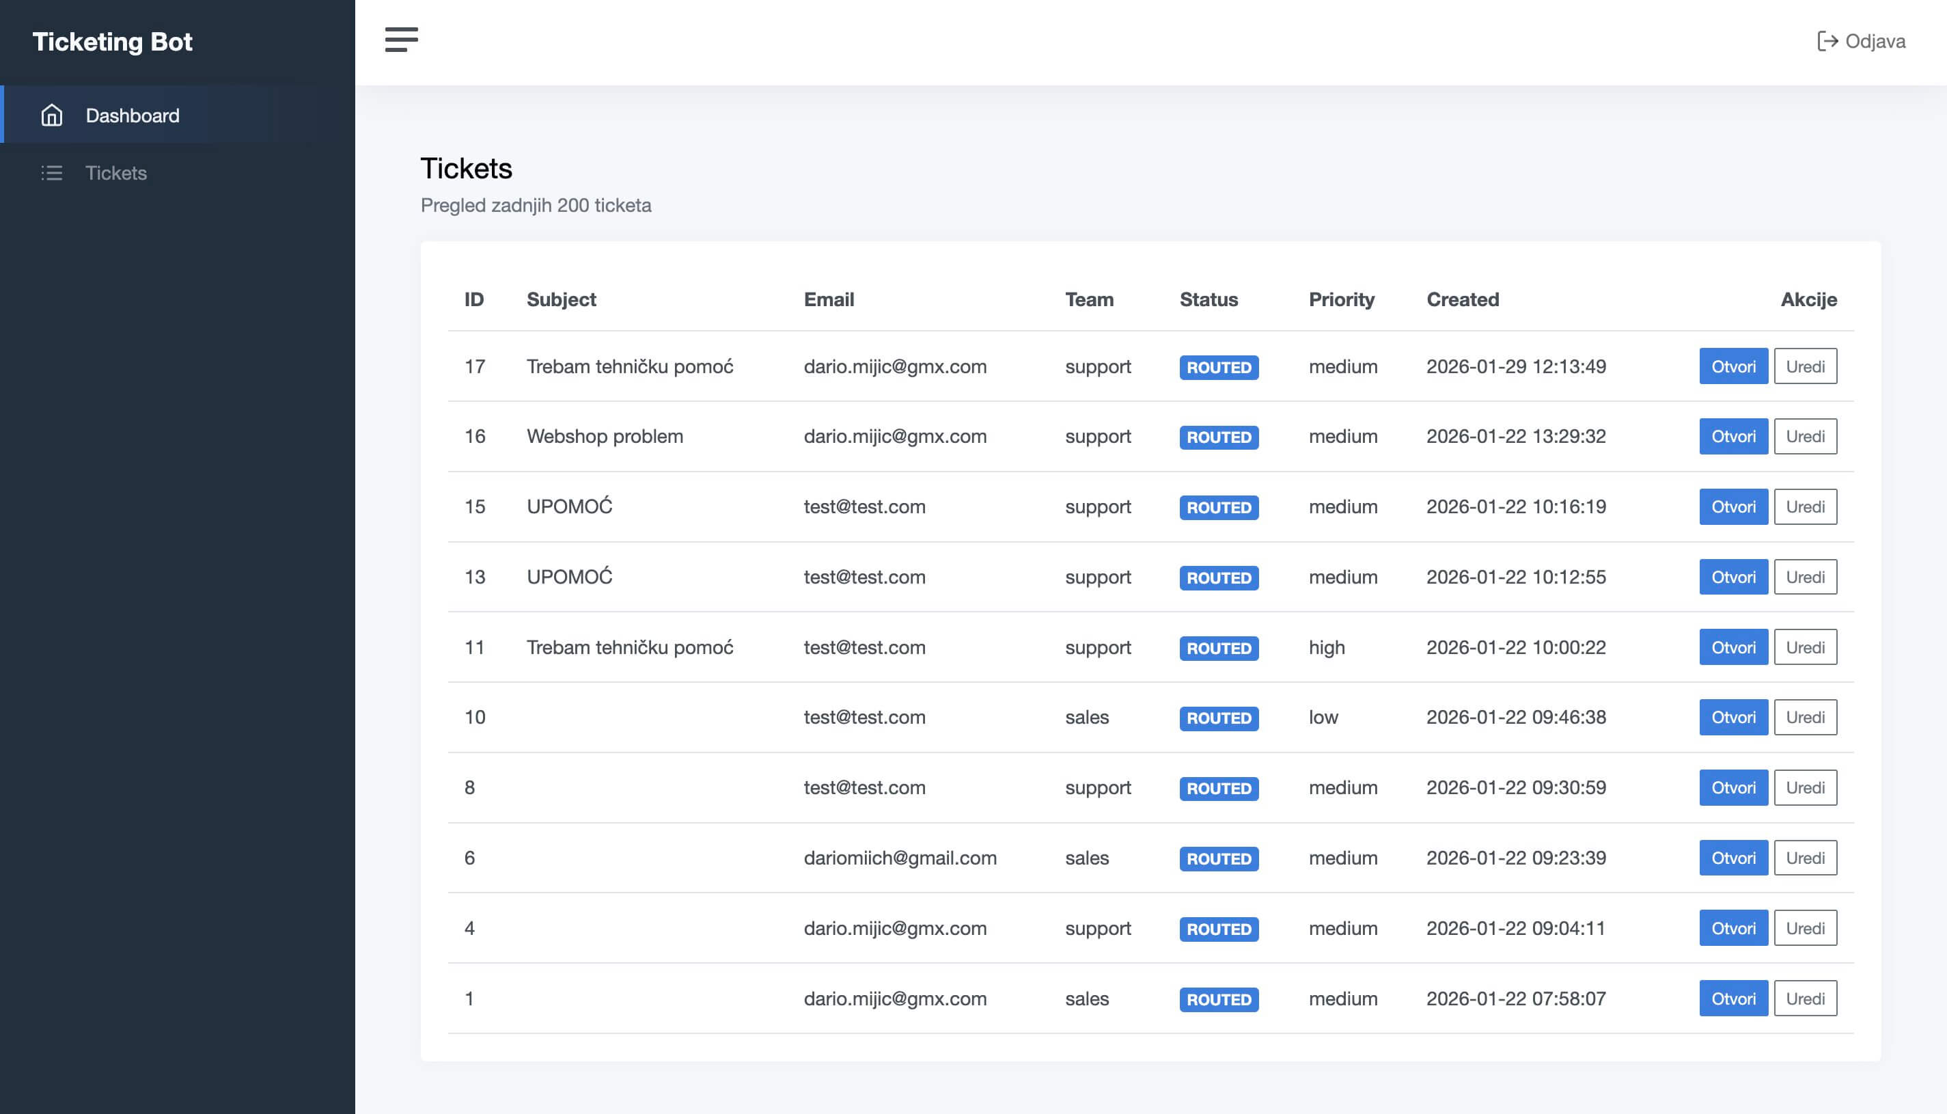Click the UPOMOĆ subject of ticket 13
The height and width of the screenshot is (1114, 1947).
point(569,577)
